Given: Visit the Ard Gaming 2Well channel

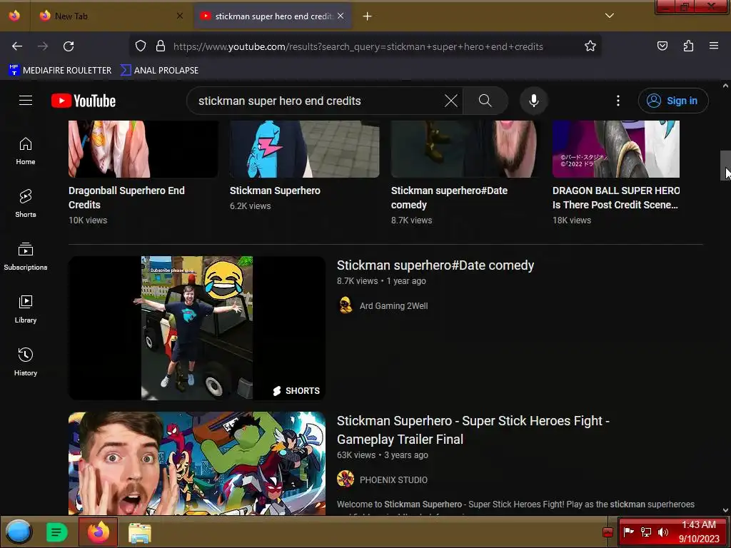Looking at the screenshot, I should pos(394,306).
